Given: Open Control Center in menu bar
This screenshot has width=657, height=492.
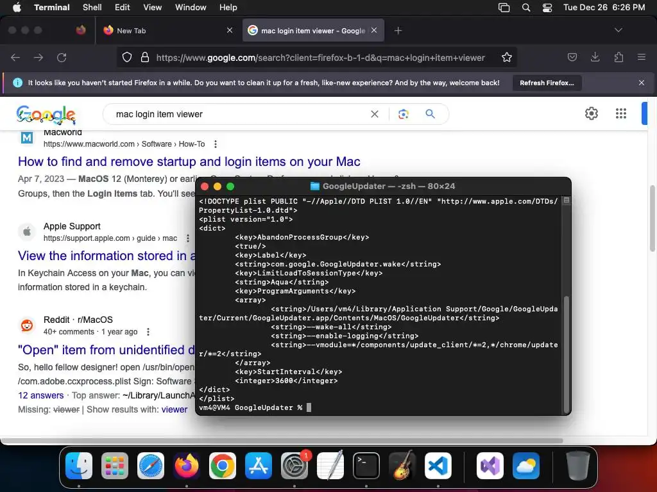Looking at the screenshot, I should click(547, 8).
